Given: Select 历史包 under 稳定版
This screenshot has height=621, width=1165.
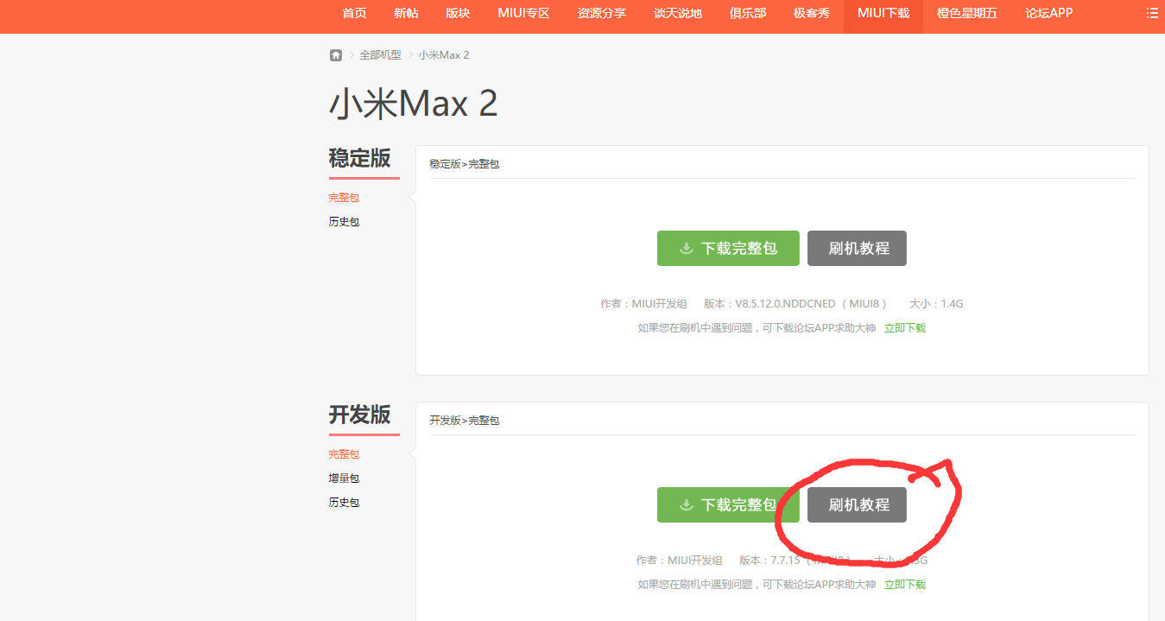Looking at the screenshot, I should (344, 222).
